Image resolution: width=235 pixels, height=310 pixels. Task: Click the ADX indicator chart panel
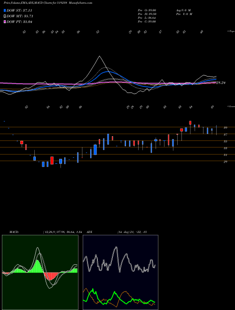point(120,272)
